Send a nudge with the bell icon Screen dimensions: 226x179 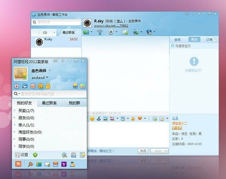[133, 119]
